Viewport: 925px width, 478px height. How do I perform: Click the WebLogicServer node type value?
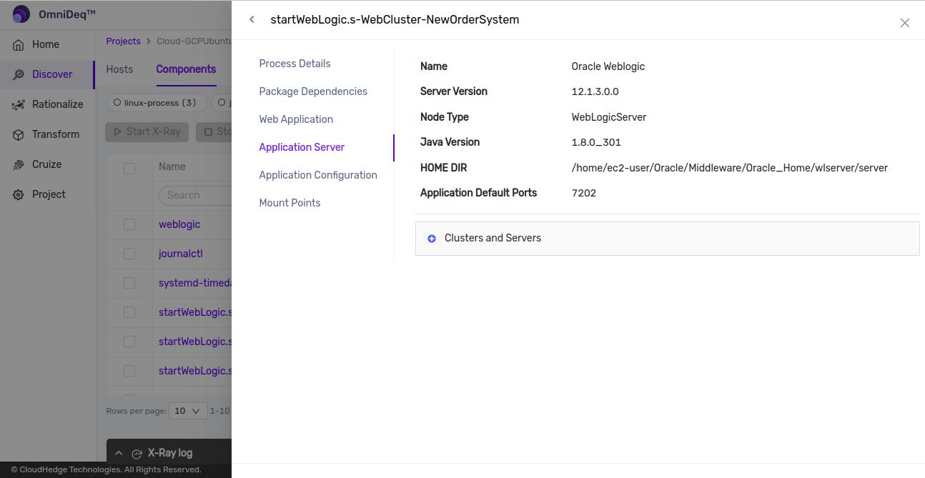click(609, 117)
